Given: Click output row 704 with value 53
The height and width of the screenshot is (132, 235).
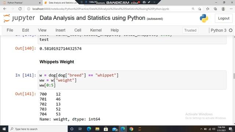Looking at the screenshot, I should (x=50, y=114).
